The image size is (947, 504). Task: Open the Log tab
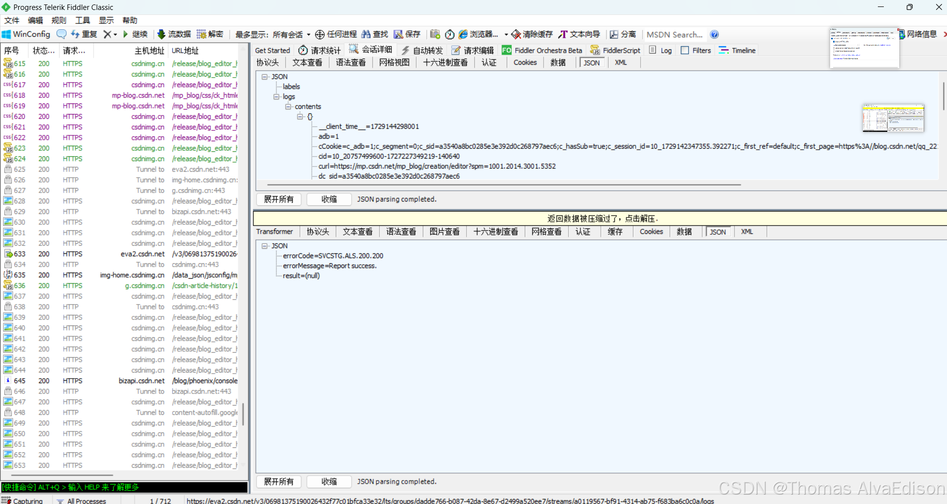click(x=661, y=50)
